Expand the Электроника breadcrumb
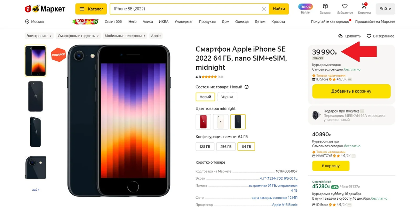Screen dimensions: 420x208 pos(39,36)
